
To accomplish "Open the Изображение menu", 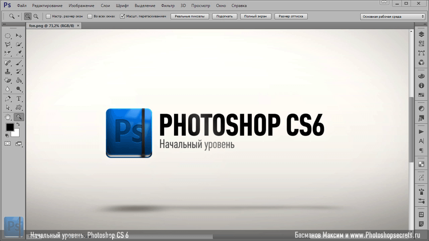I will pyautogui.click(x=81, y=6).
